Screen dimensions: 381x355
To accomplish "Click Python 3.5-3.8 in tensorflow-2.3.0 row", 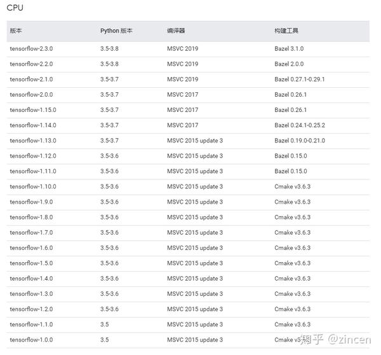I will [x=109, y=49].
